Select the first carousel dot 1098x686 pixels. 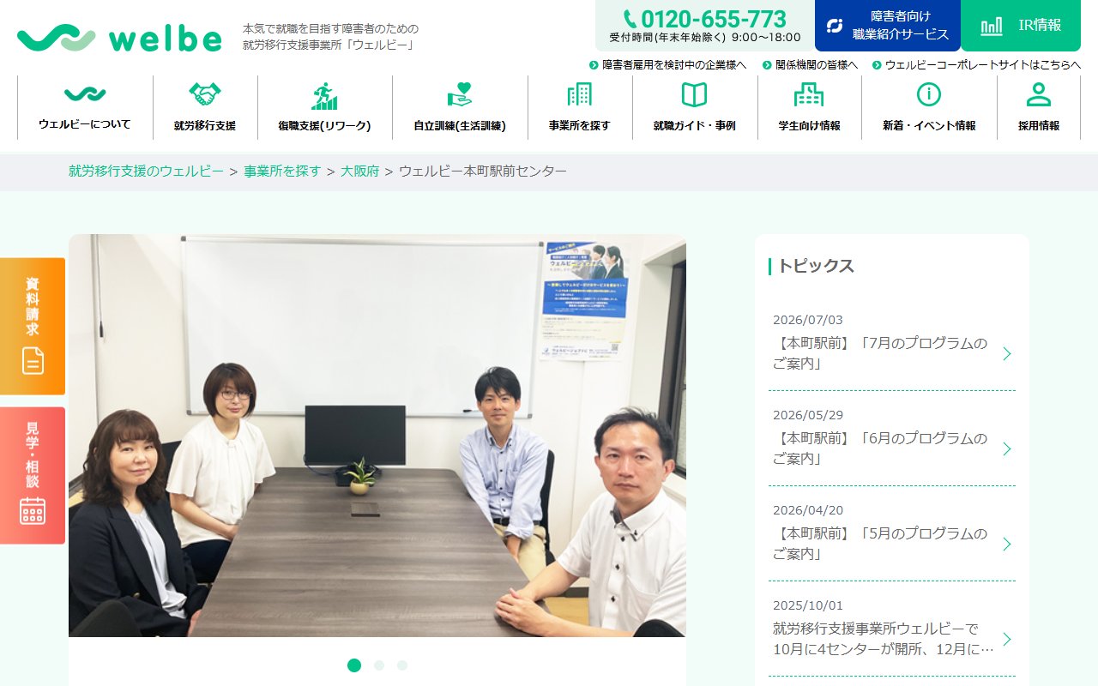pyautogui.click(x=354, y=665)
